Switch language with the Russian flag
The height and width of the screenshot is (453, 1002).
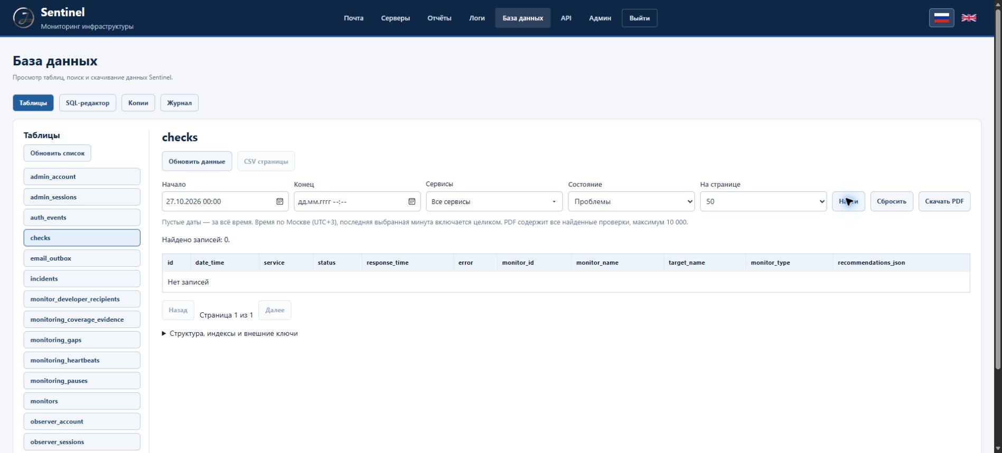pos(941,18)
